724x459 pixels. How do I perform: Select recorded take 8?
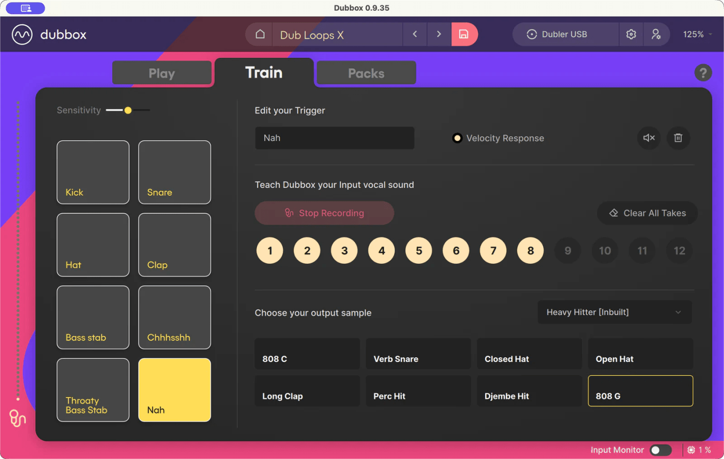tap(531, 250)
